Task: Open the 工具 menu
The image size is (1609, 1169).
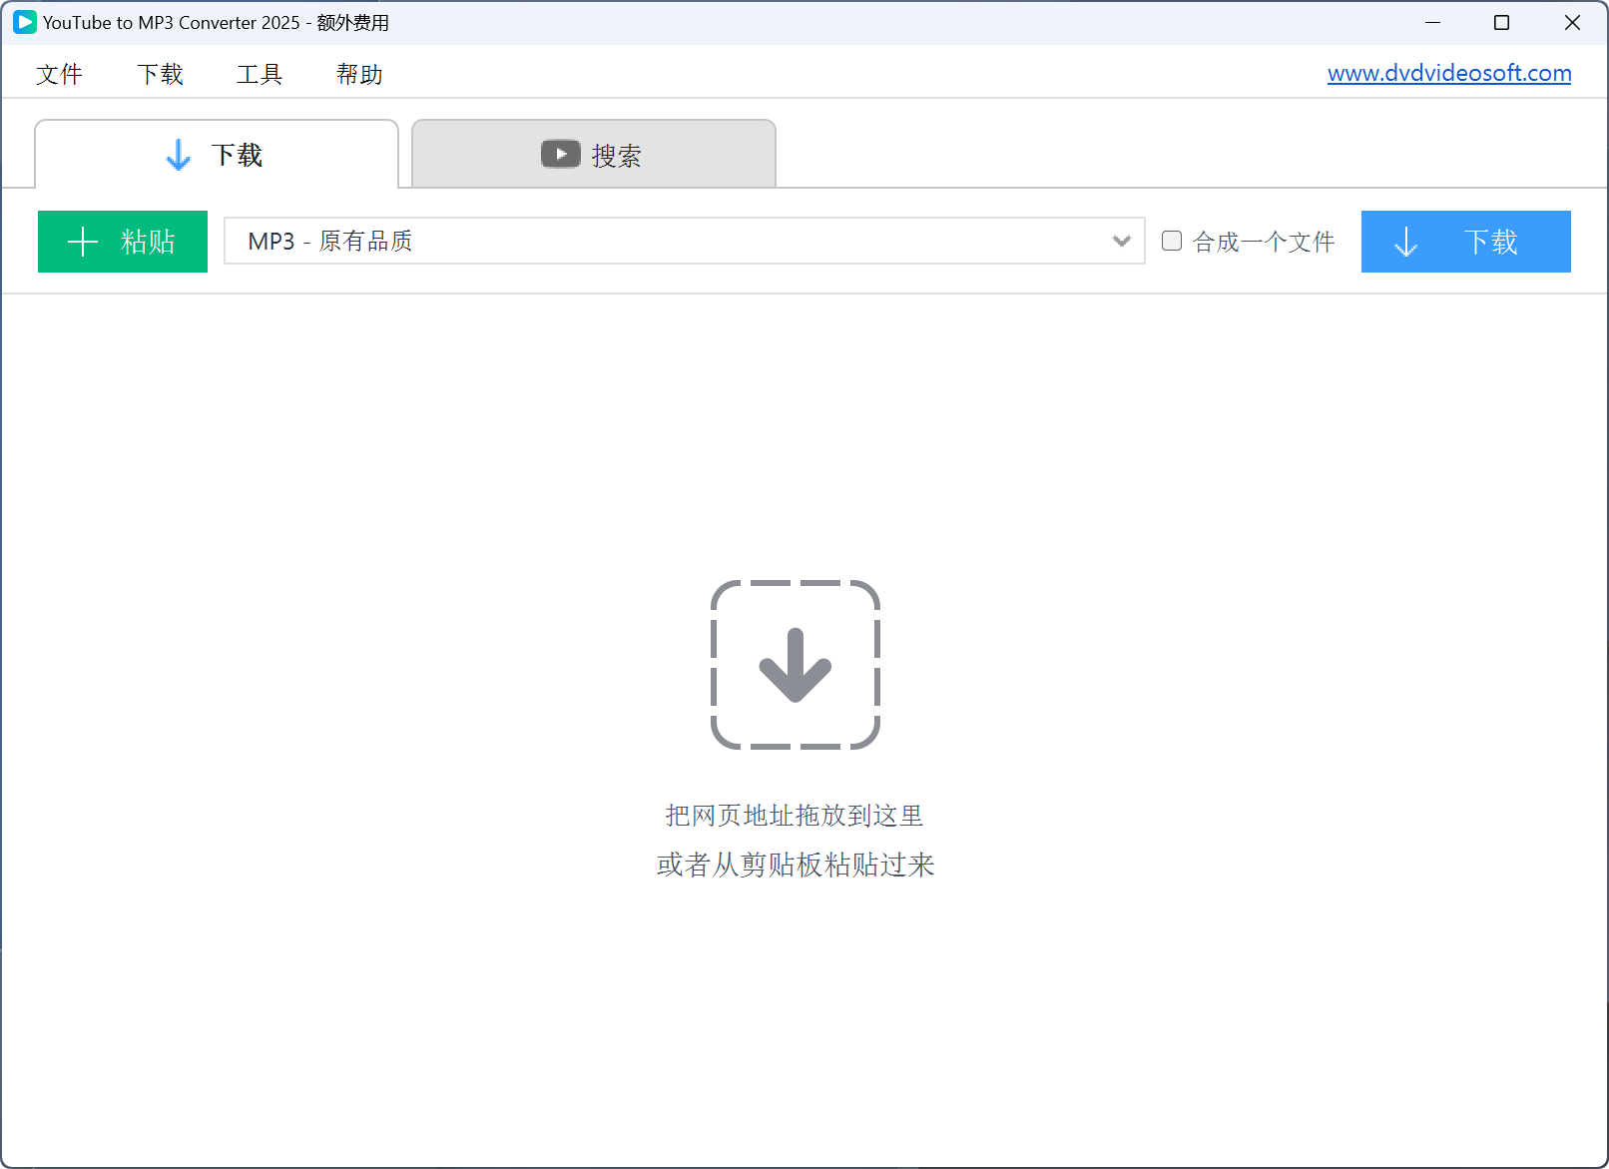Action: [260, 74]
